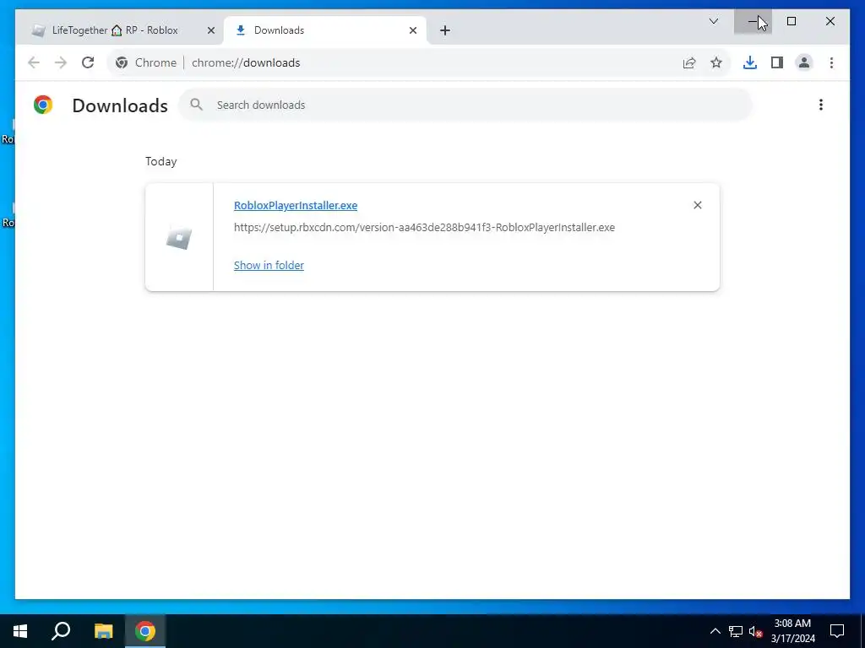865x648 pixels.
Task: Click Show in folder link
Action: (269, 266)
